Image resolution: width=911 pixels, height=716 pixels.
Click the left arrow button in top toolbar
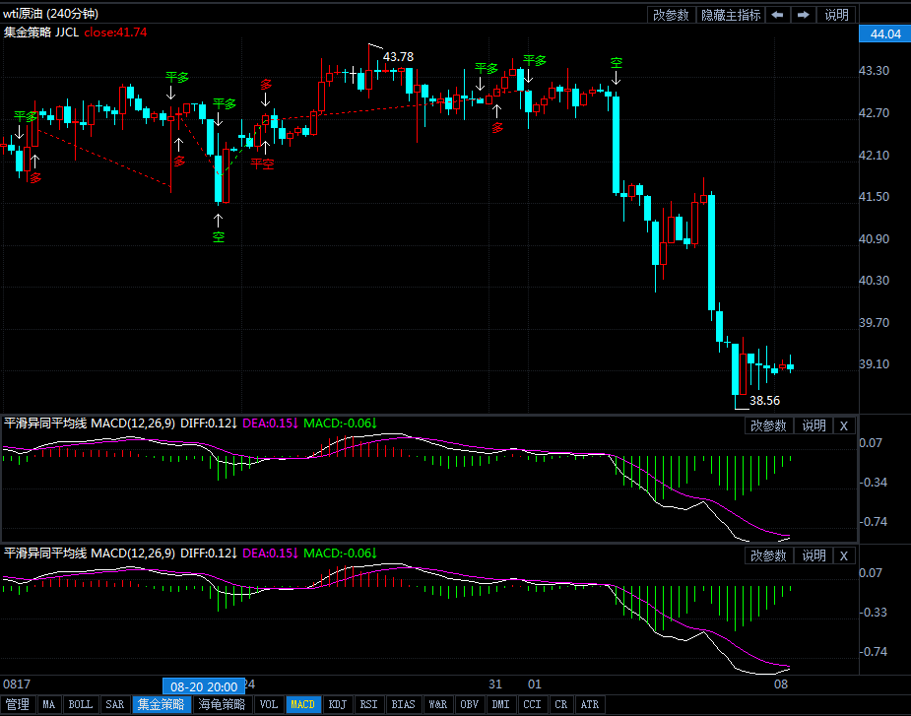pyautogui.click(x=778, y=15)
